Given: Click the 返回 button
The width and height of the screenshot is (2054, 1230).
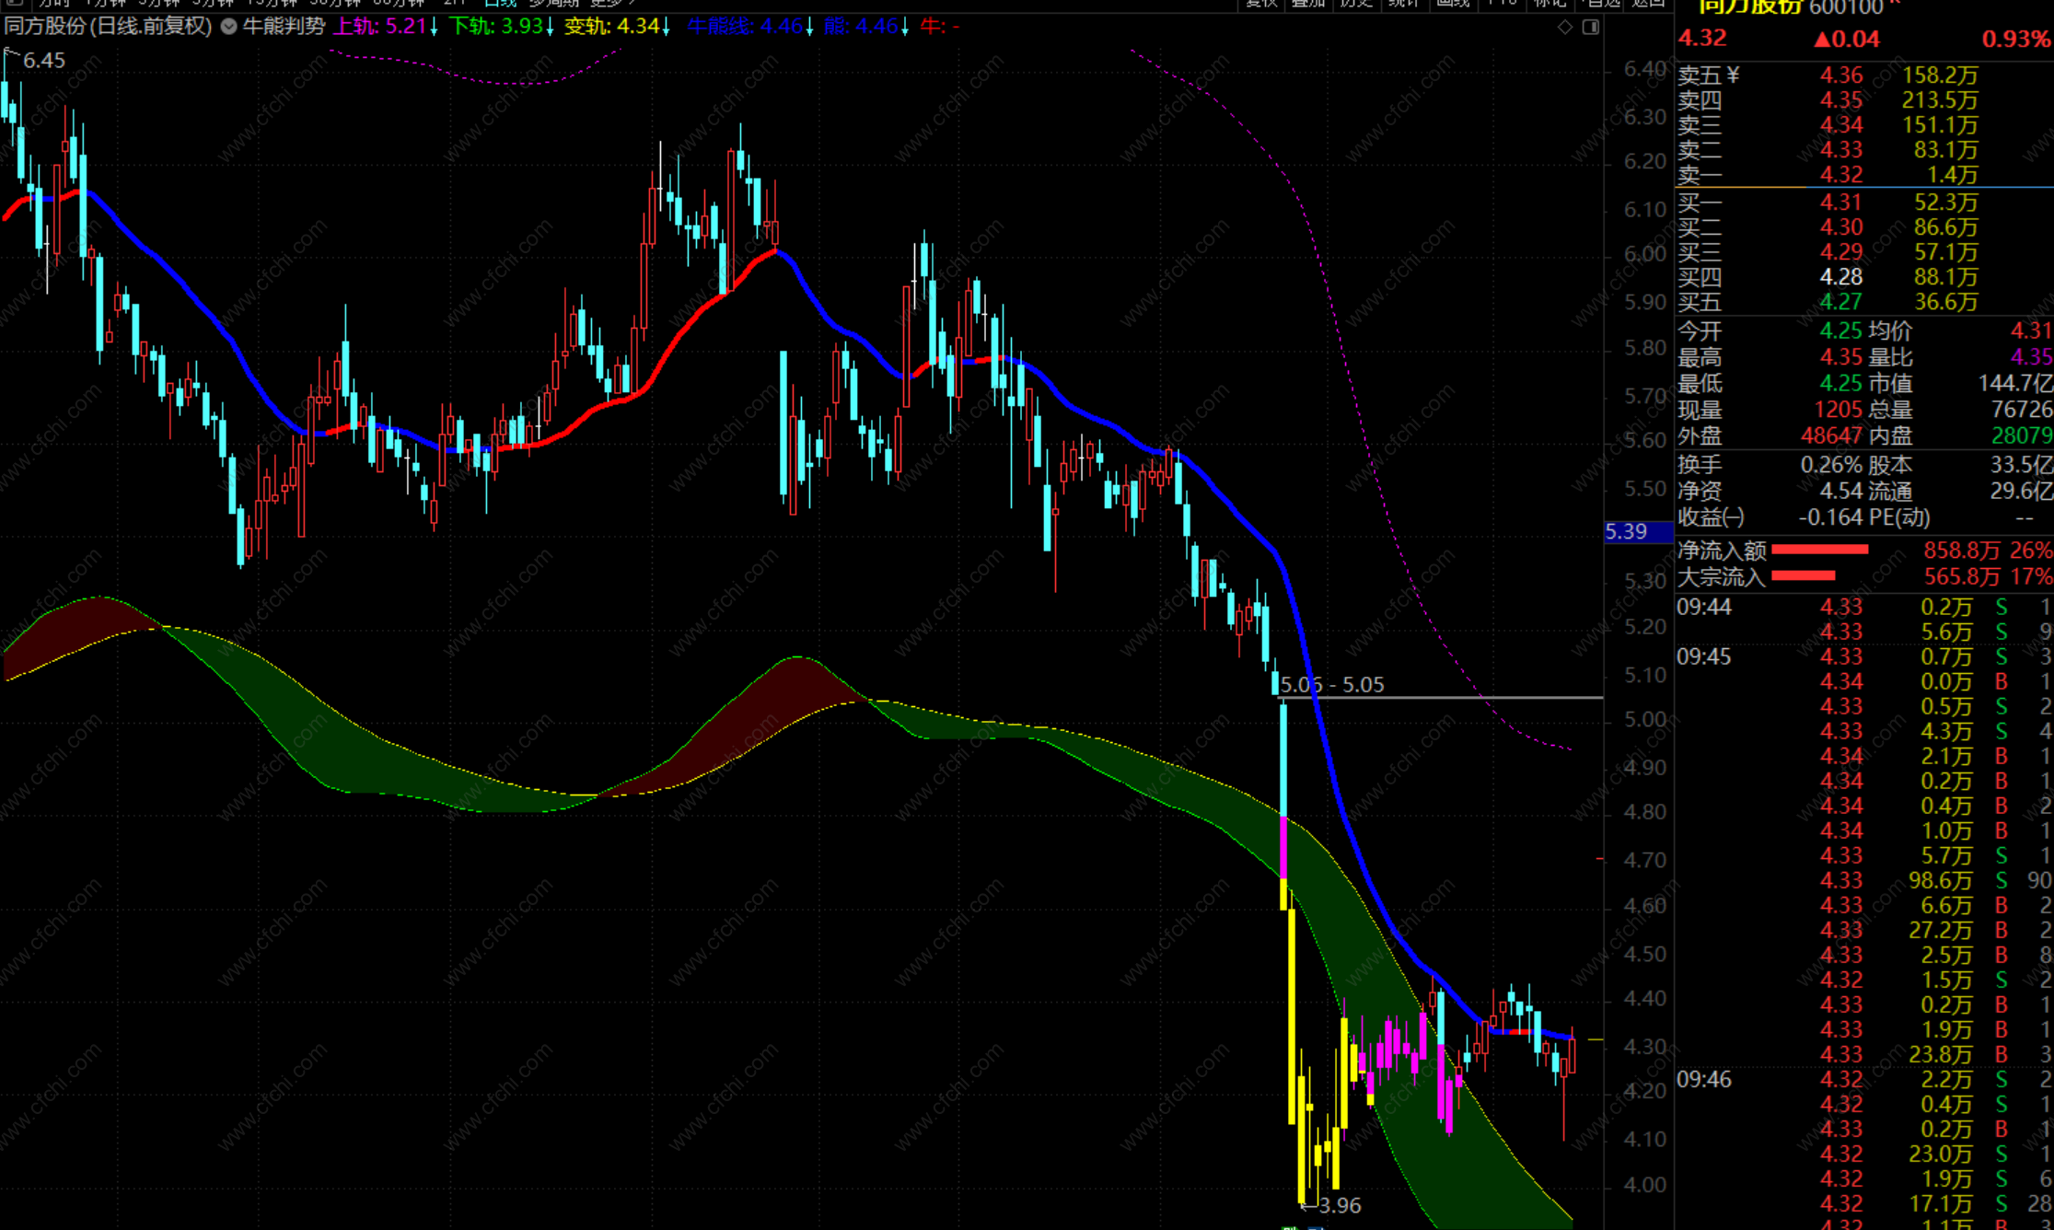Looking at the screenshot, I should [x=1648, y=3].
